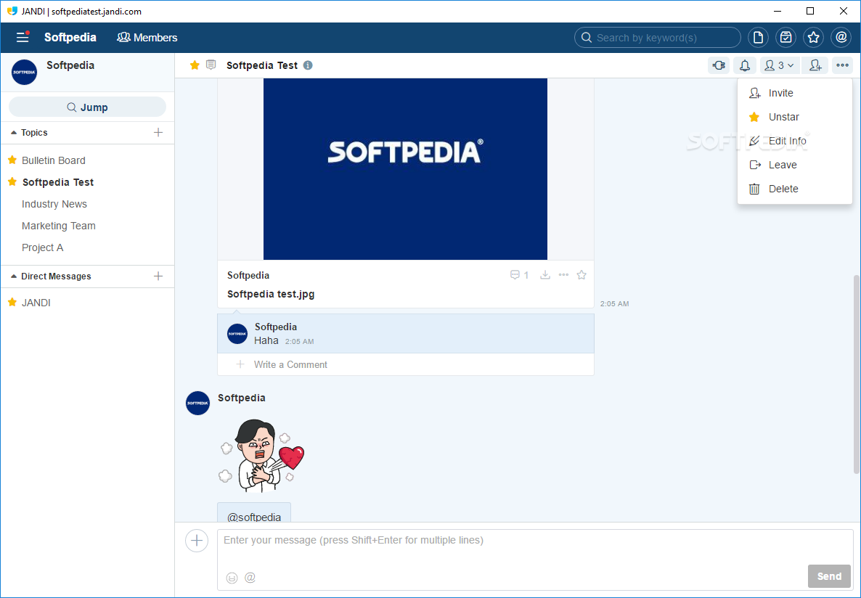Download Softpedia test.jpg file
The width and height of the screenshot is (861, 598).
coord(544,274)
